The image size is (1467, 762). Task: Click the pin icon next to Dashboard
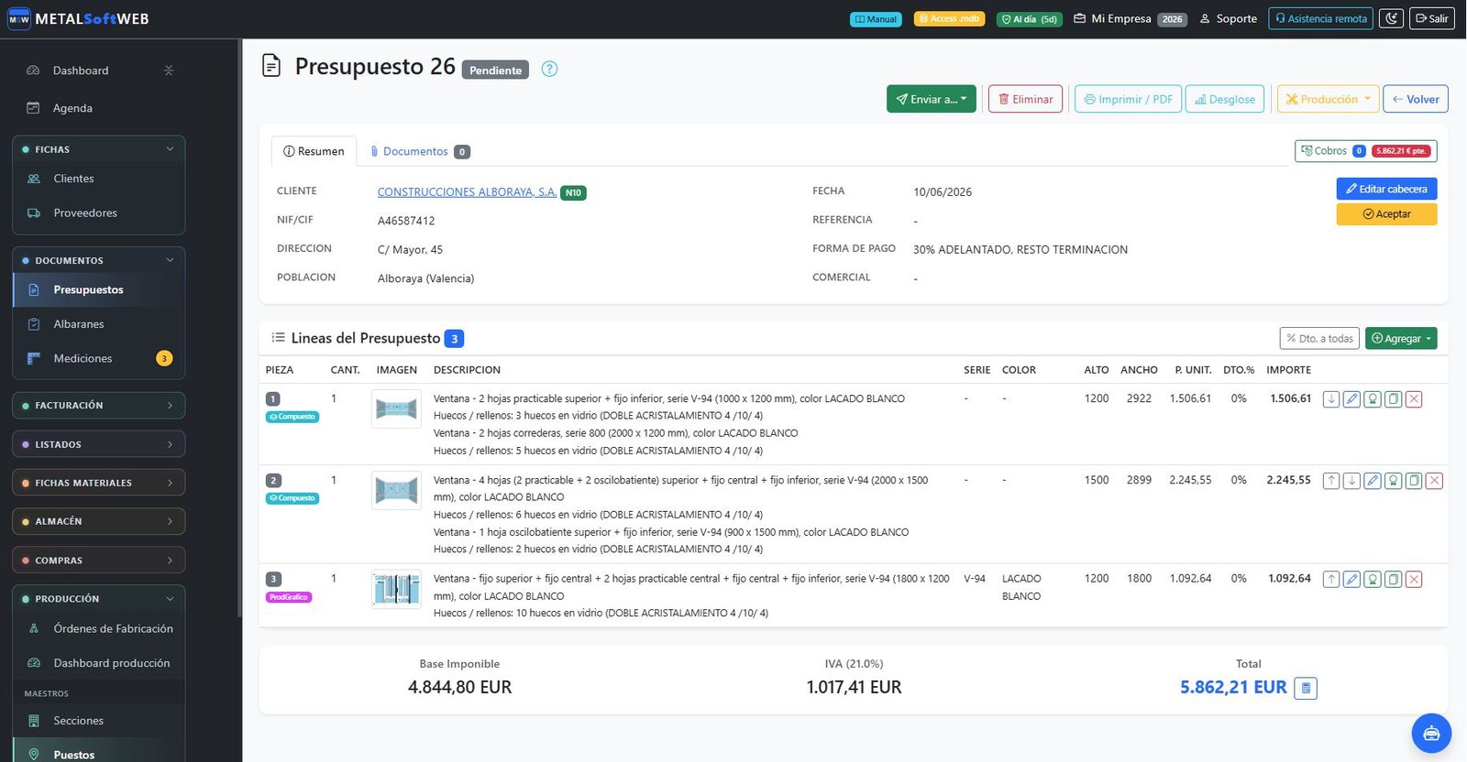(x=169, y=71)
